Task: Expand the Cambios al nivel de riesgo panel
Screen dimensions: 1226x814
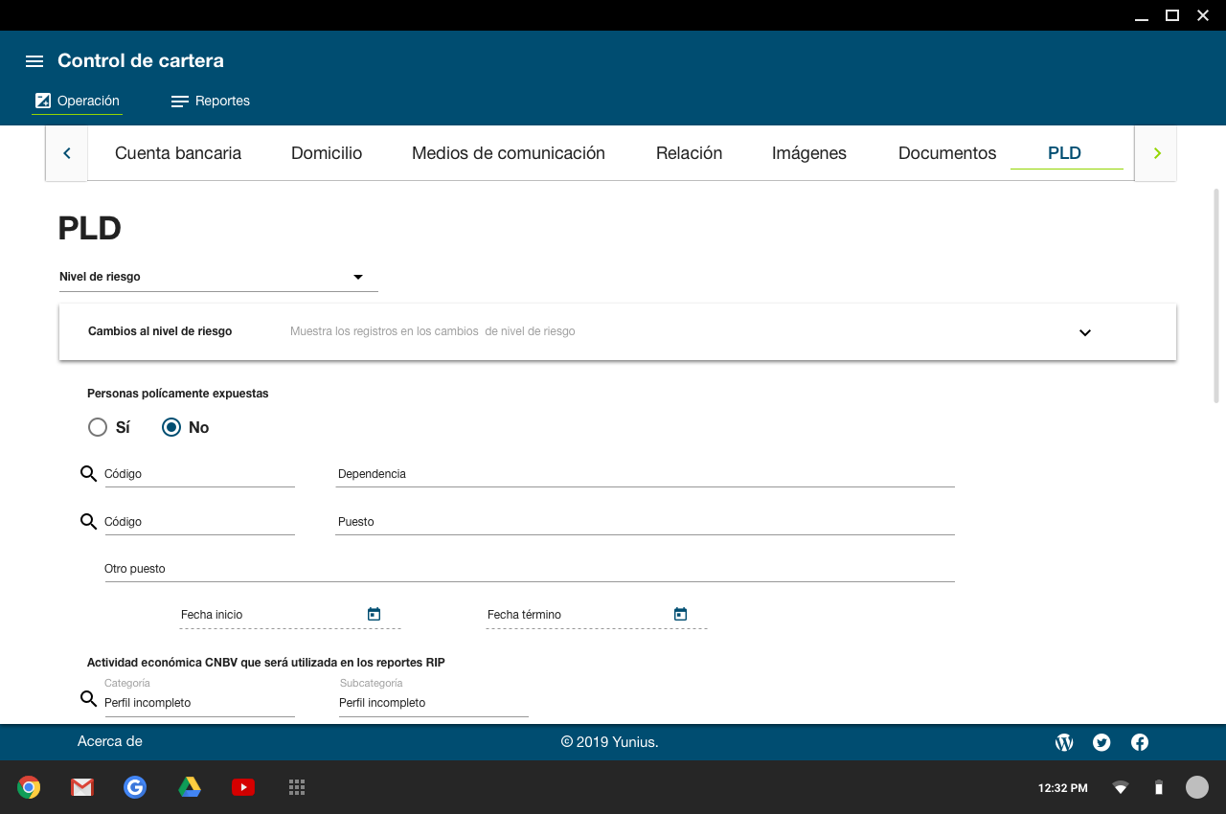Action: click(x=1084, y=332)
